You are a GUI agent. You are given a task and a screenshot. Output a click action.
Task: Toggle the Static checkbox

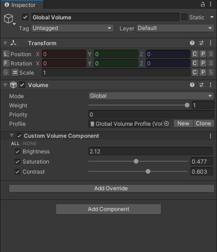coord(184,17)
